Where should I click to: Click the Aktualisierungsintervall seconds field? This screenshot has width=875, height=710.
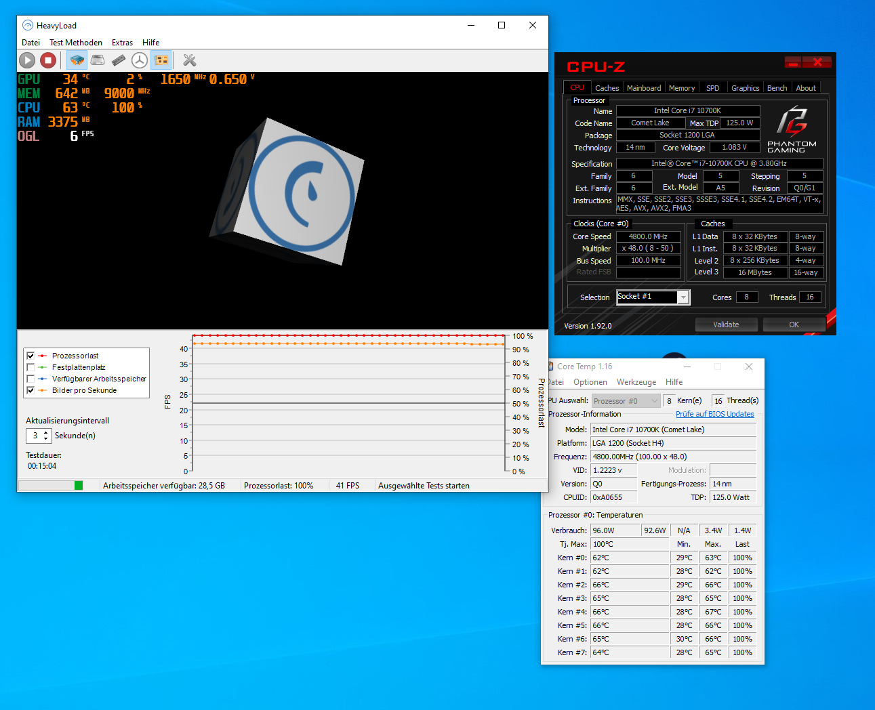[35, 436]
